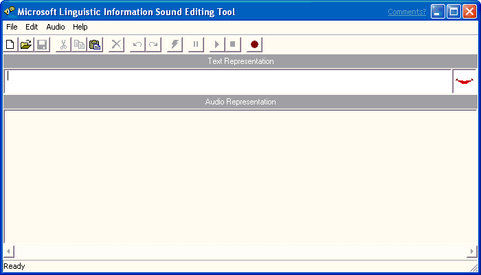The image size is (481, 275).
Task: Open a file with the folder icon
Action: pos(26,45)
